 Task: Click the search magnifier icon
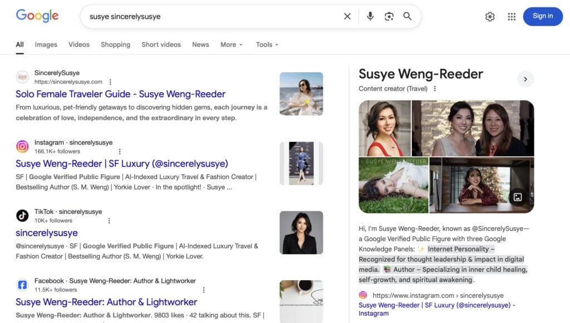click(407, 17)
